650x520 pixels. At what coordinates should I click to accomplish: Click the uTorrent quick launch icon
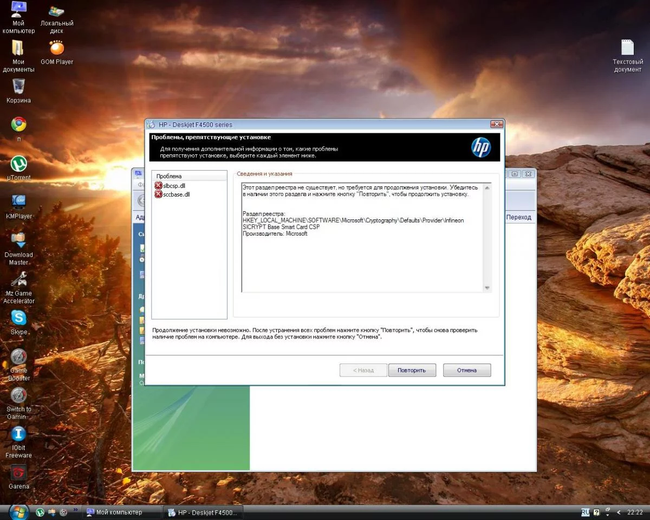tap(40, 512)
